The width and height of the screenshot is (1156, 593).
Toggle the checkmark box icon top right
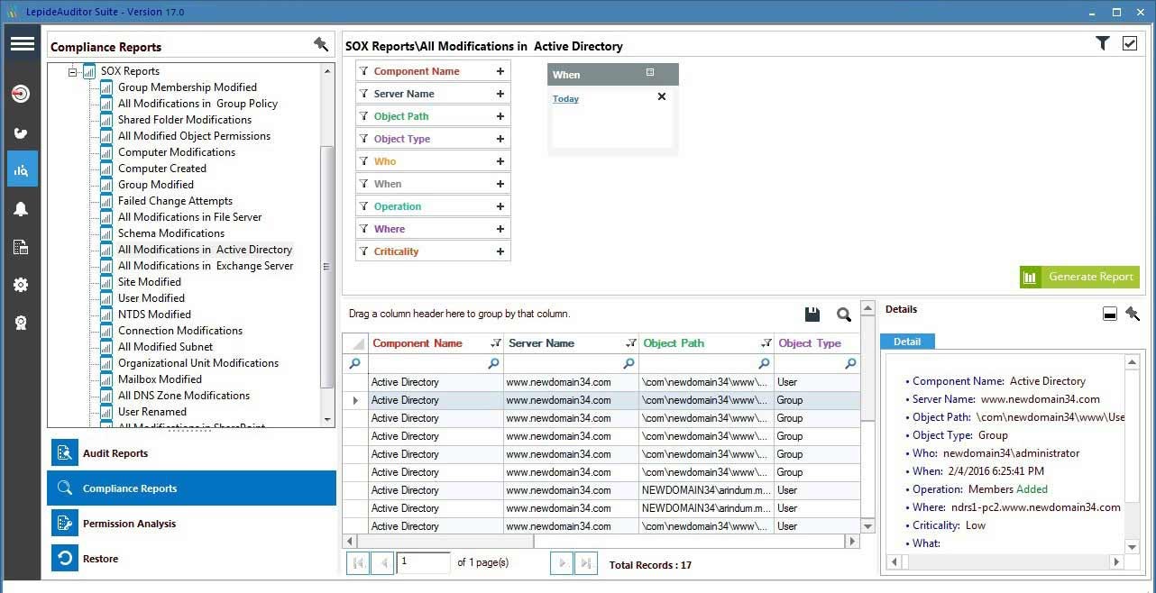click(x=1131, y=42)
